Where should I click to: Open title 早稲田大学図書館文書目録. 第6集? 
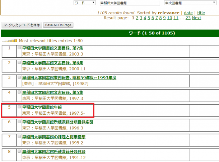coord(53,63)
